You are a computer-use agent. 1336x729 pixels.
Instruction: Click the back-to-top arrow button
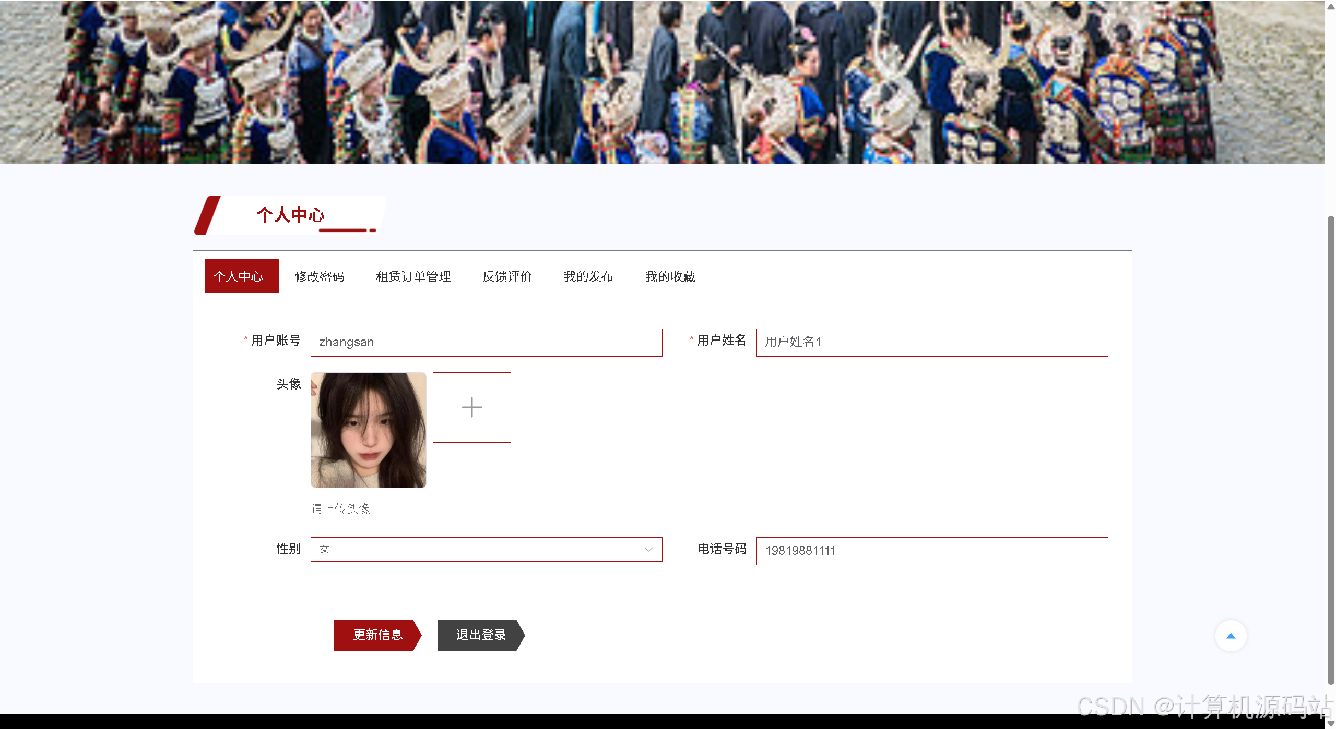pyautogui.click(x=1231, y=636)
